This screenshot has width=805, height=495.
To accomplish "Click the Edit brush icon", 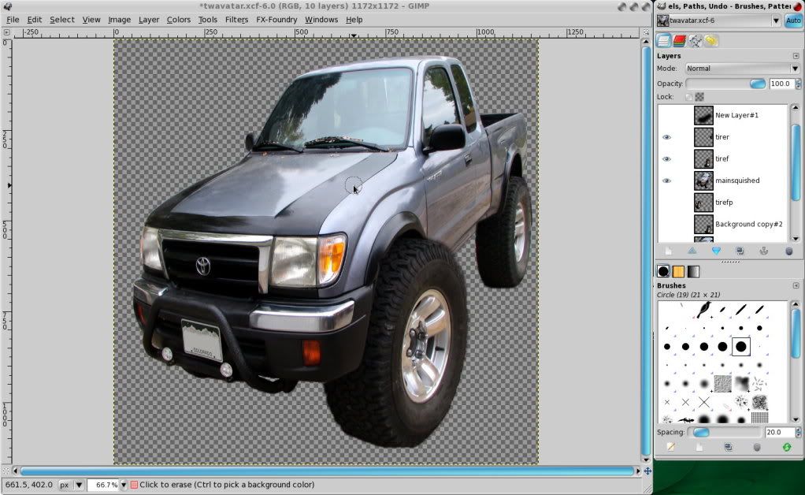I will (x=670, y=447).
